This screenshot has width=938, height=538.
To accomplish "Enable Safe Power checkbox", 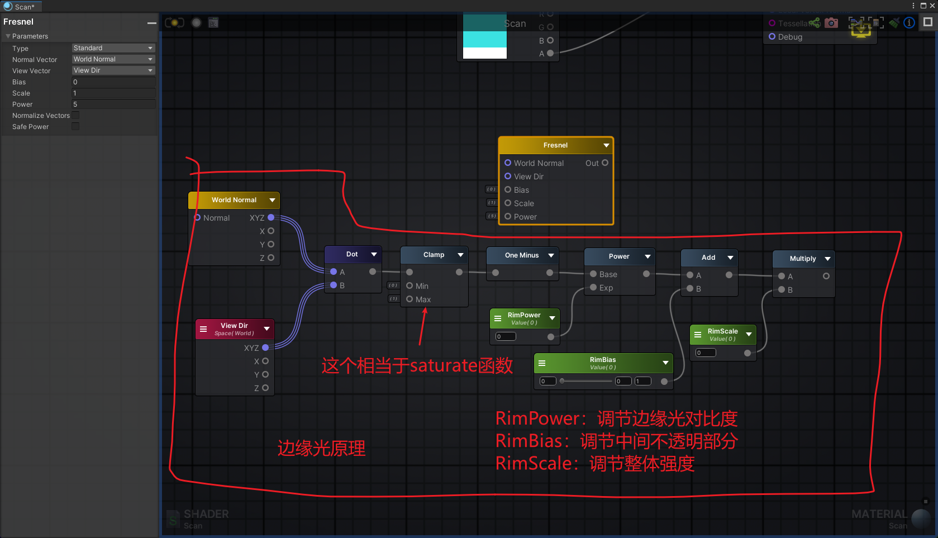I will pyautogui.click(x=75, y=126).
